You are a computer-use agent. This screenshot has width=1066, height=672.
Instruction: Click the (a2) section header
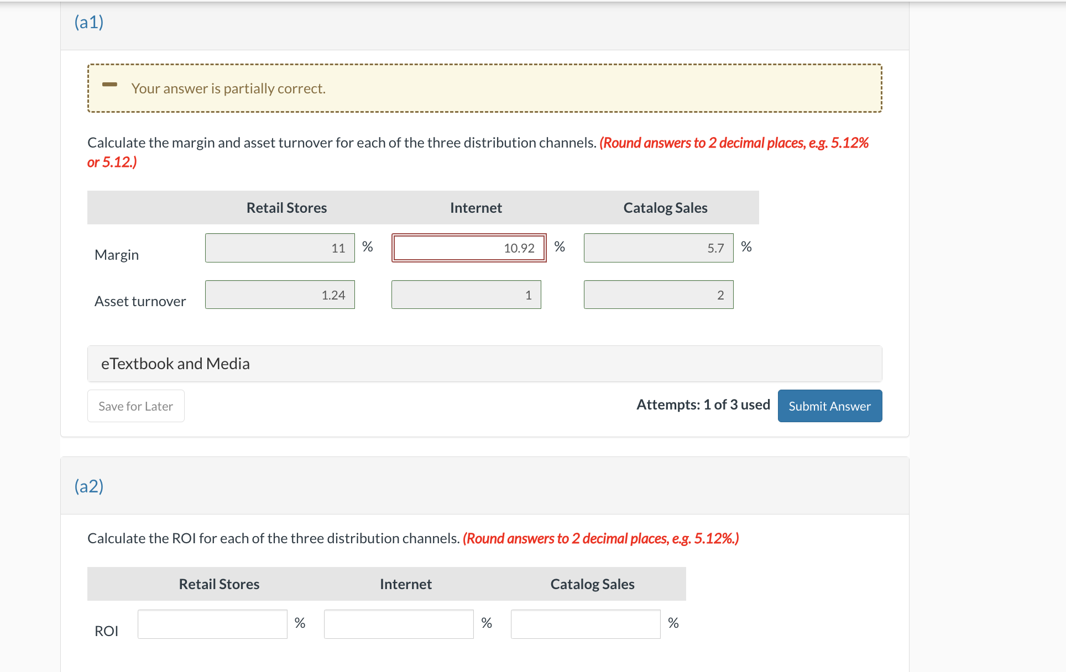tap(89, 486)
